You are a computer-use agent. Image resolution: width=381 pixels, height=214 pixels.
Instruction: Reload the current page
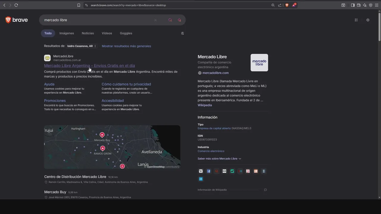click(x=16, y=5)
